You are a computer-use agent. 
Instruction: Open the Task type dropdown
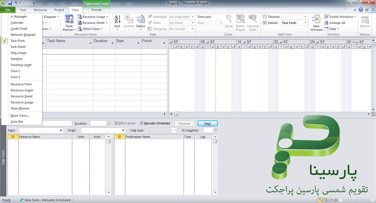(x=174, y=130)
